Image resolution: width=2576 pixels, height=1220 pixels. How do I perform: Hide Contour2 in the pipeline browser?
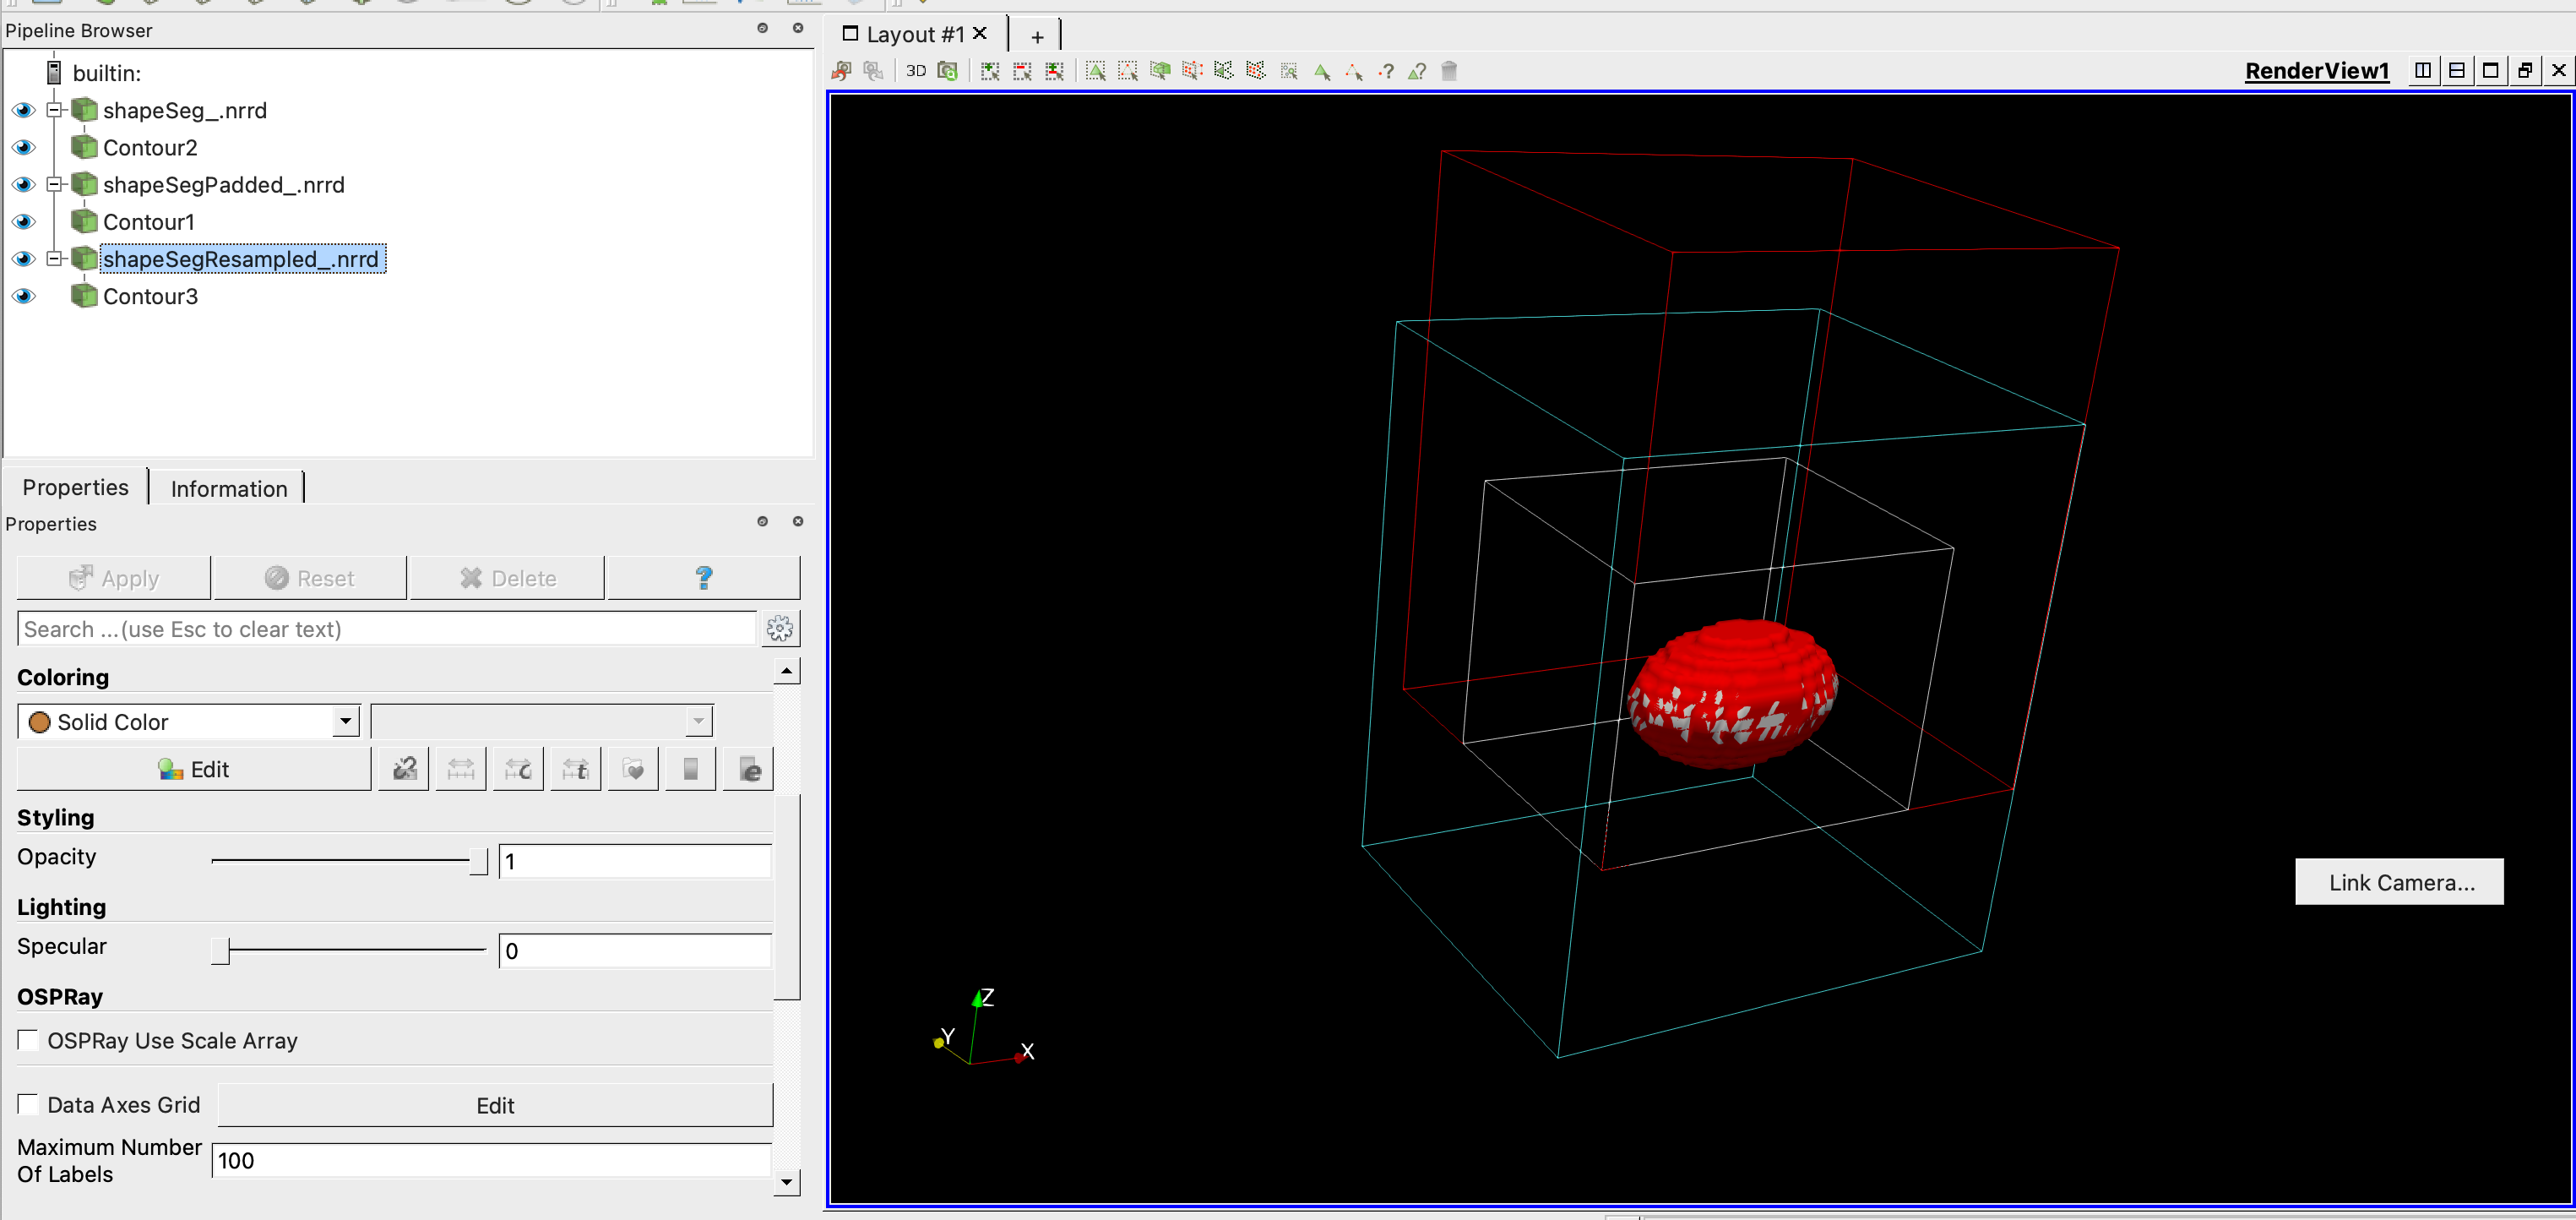pyautogui.click(x=22, y=147)
